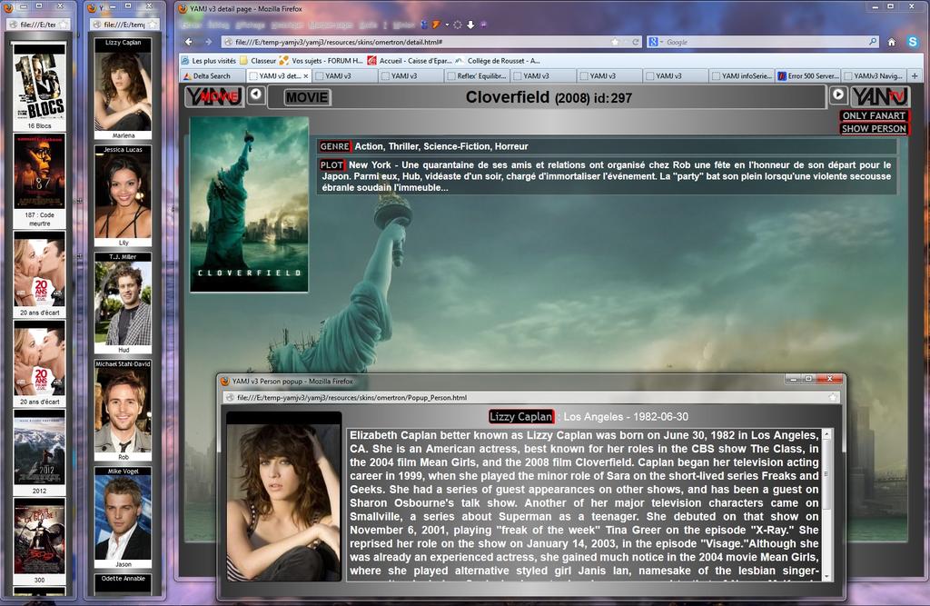Click the YAMJ Movie logo

point(214,96)
